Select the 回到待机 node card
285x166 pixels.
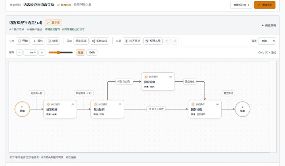205,109
